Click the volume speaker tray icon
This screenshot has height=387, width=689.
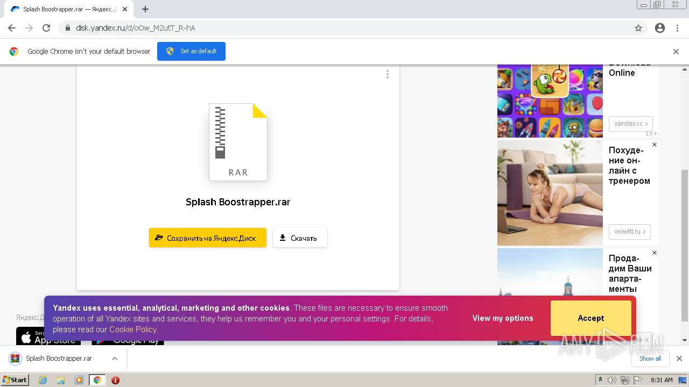[612, 380]
